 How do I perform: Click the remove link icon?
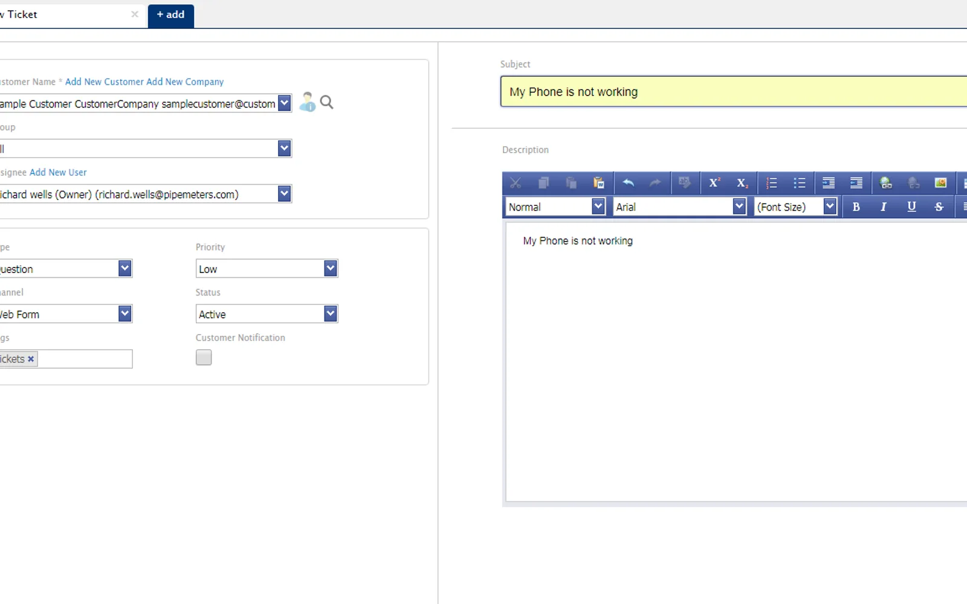point(914,183)
